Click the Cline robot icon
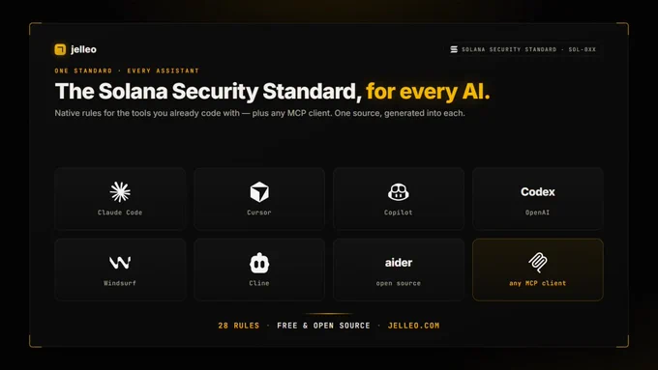The image size is (658, 370). 259,263
